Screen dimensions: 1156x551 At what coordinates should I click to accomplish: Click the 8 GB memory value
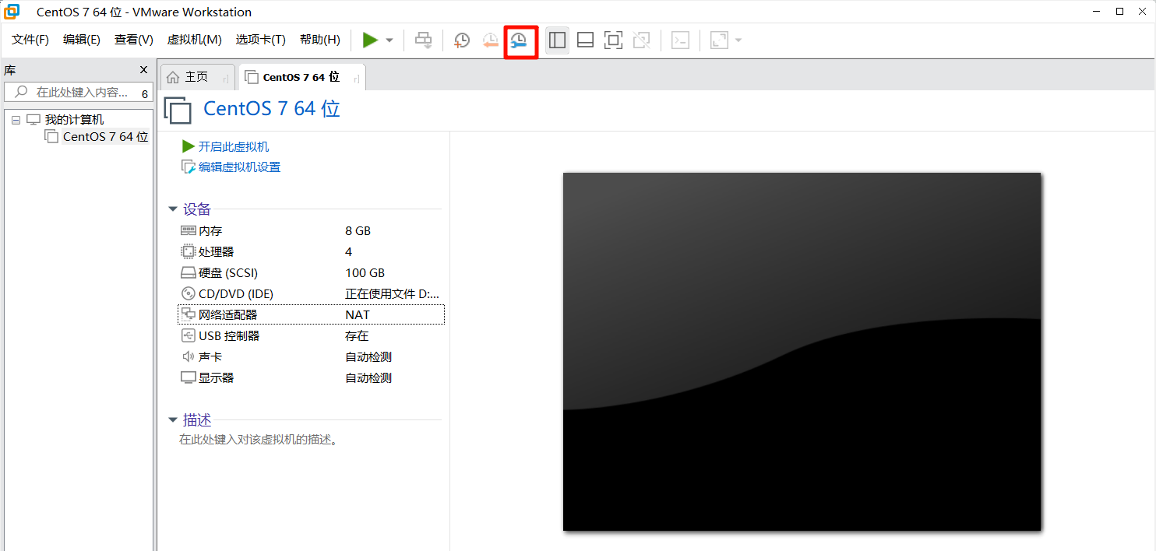click(358, 231)
